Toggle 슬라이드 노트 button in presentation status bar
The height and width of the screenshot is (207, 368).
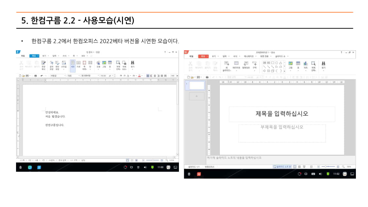pyautogui.click(x=282, y=167)
